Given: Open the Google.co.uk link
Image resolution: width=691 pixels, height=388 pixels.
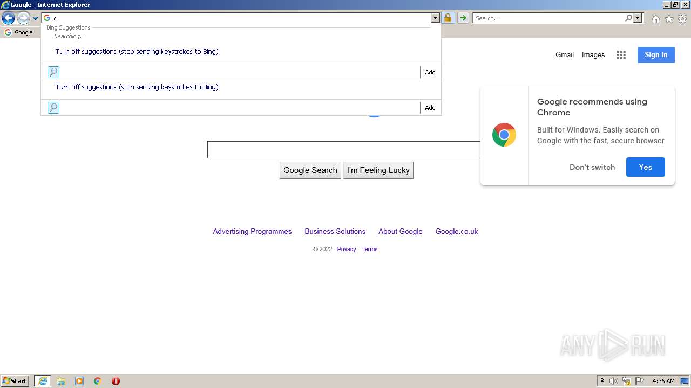Looking at the screenshot, I should (457, 231).
